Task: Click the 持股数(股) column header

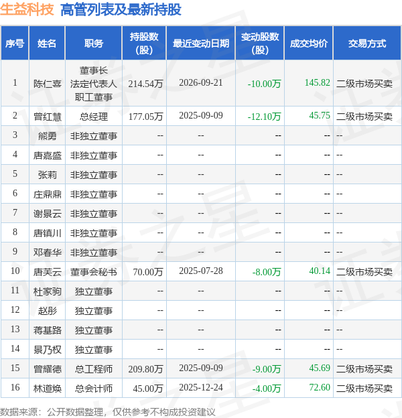Action: click(x=144, y=43)
